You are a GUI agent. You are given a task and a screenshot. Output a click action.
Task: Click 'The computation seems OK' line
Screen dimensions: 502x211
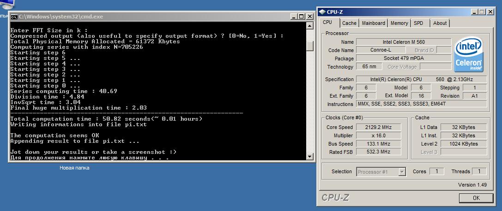[55, 135]
